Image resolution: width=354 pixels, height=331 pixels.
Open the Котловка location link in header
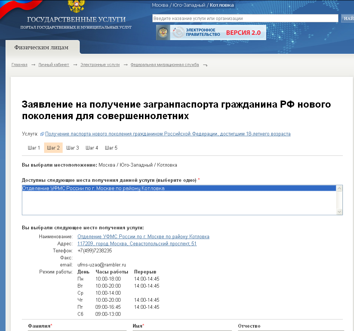pyautogui.click(x=222, y=5)
